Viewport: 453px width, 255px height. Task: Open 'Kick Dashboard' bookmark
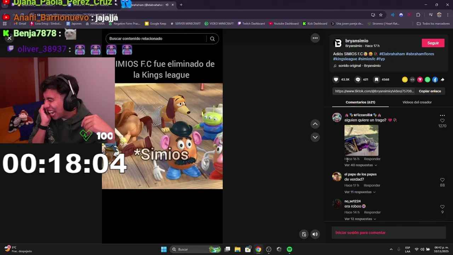click(315, 24)
